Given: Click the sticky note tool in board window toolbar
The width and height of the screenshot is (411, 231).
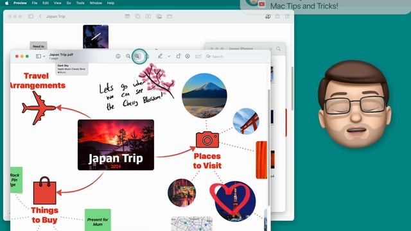Looking at the screenshot, I should coord(127,16).
